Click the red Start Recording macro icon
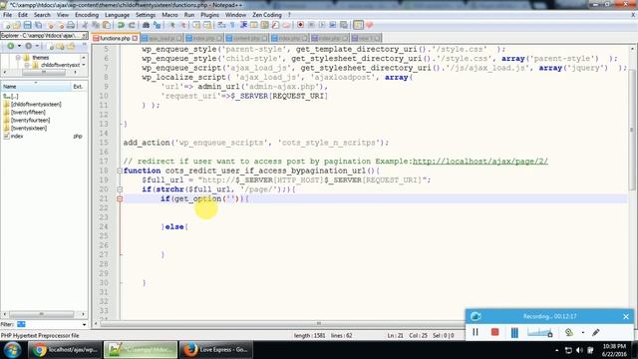 point(300,25)
